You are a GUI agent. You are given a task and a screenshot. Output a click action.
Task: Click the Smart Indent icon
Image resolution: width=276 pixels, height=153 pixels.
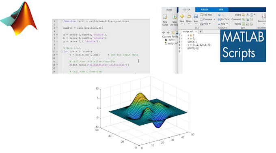point(243,24)
